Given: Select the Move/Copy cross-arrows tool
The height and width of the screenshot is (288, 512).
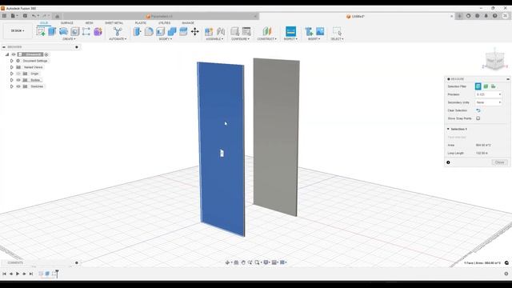Looking at the screenshot, I should 195,31.
